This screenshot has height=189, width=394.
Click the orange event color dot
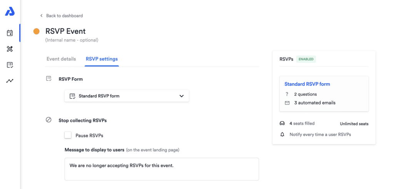37,32
